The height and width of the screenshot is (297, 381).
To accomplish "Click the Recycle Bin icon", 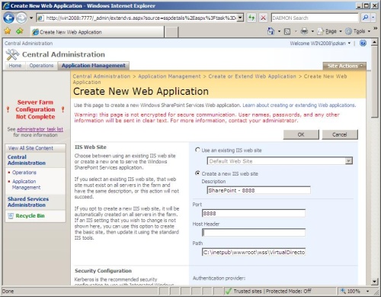I will [11, 216].
